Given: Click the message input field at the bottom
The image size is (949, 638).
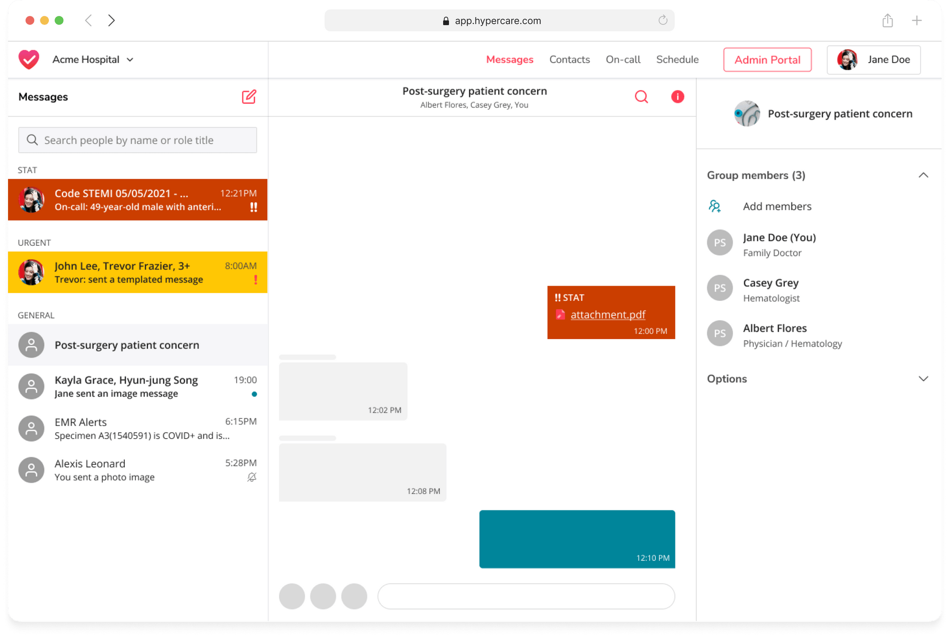Looking at the screenshot, I should tap(526, 596).
